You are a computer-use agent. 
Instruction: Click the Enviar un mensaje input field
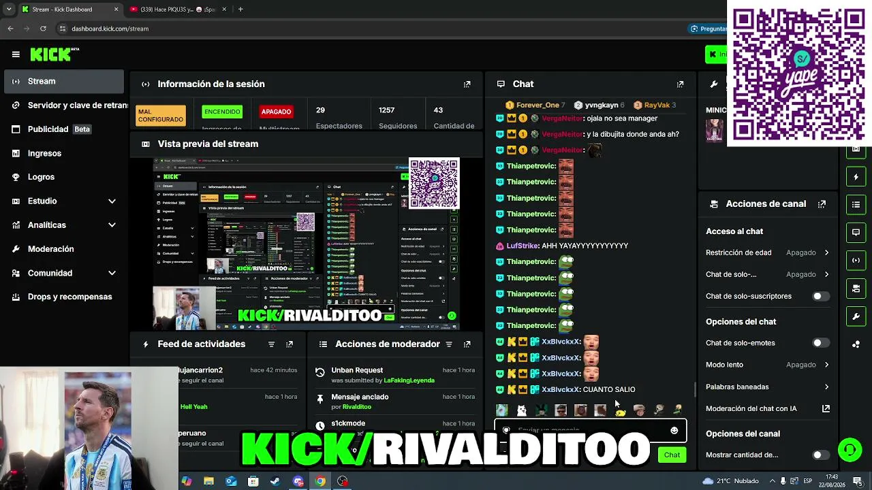590,430
